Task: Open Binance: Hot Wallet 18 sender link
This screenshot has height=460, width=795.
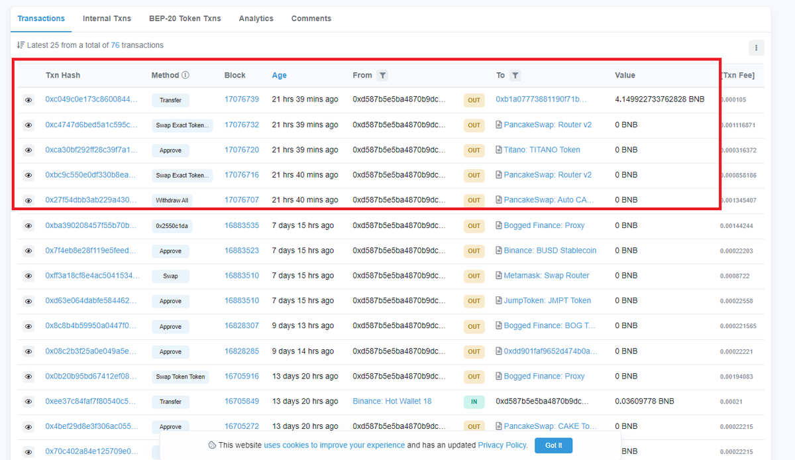Action: point(392,402)
